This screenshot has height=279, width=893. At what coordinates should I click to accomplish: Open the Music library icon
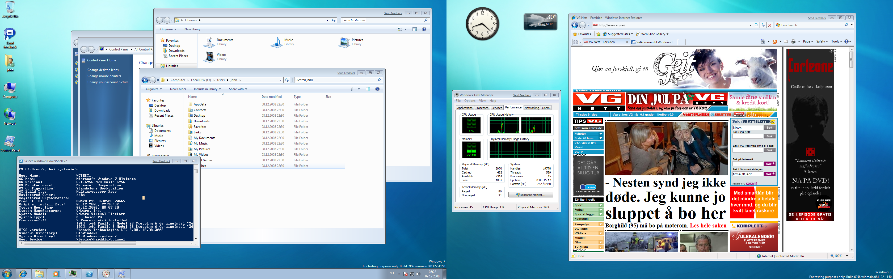click(277, 42)
